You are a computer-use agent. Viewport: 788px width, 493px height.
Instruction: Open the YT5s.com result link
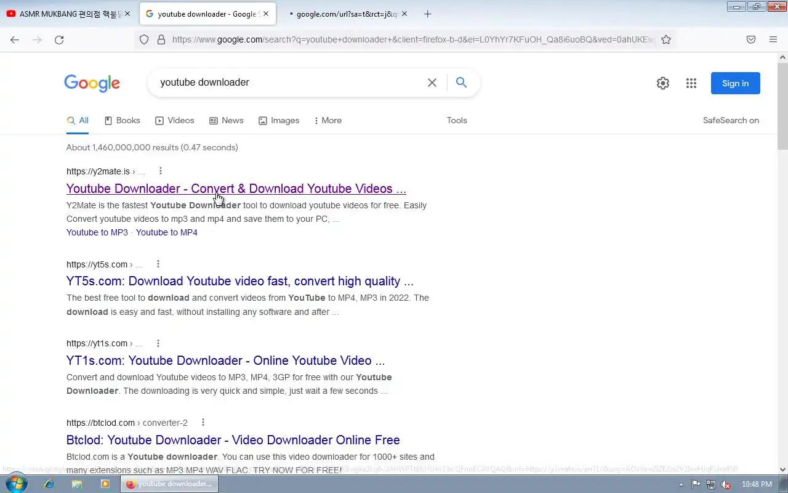pyautogui.click(x=240, y=281)
